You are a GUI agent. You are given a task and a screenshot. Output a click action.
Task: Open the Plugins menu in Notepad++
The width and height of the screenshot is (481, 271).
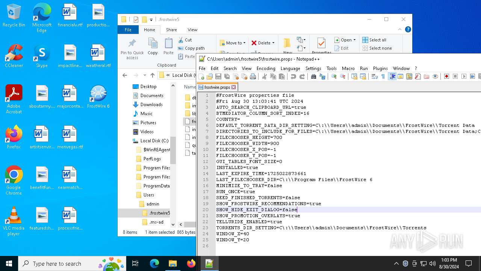[x=380, y=69]
